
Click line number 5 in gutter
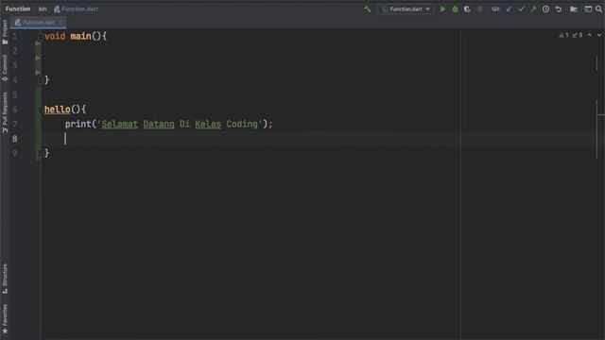[x=15, y=94]
